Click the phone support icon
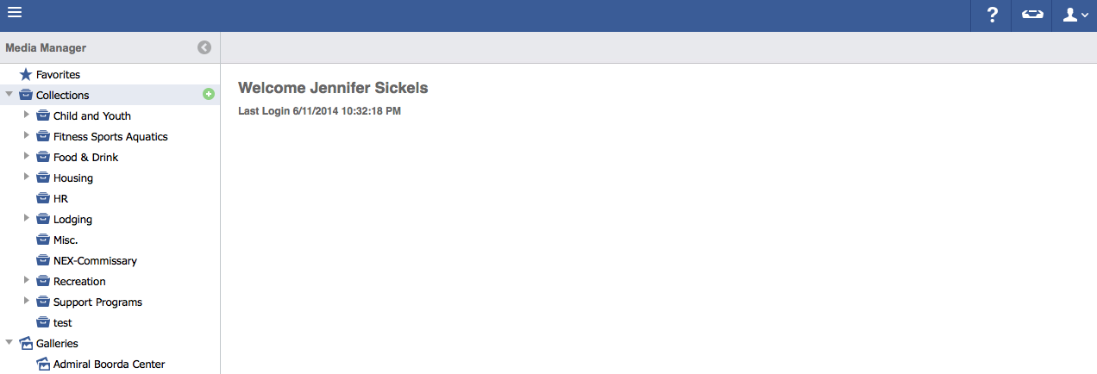The height and width of the screenshot is (374, 1097). [1031, 16]
